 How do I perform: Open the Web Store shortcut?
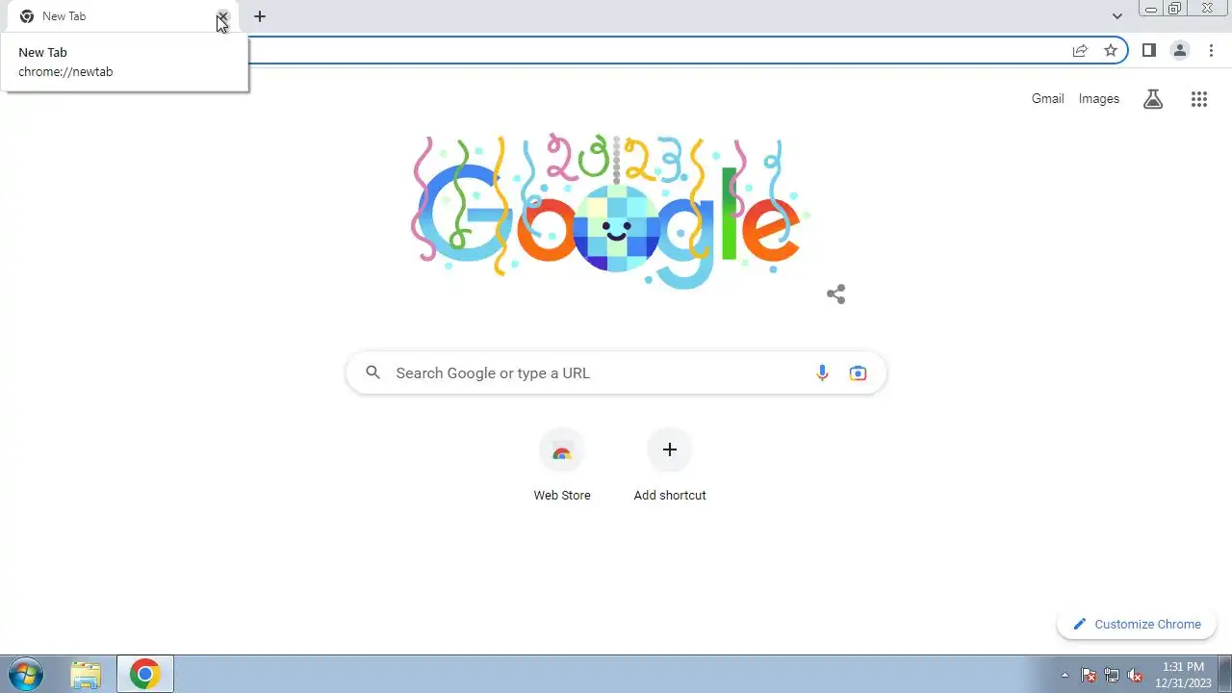tap(562, 466)
